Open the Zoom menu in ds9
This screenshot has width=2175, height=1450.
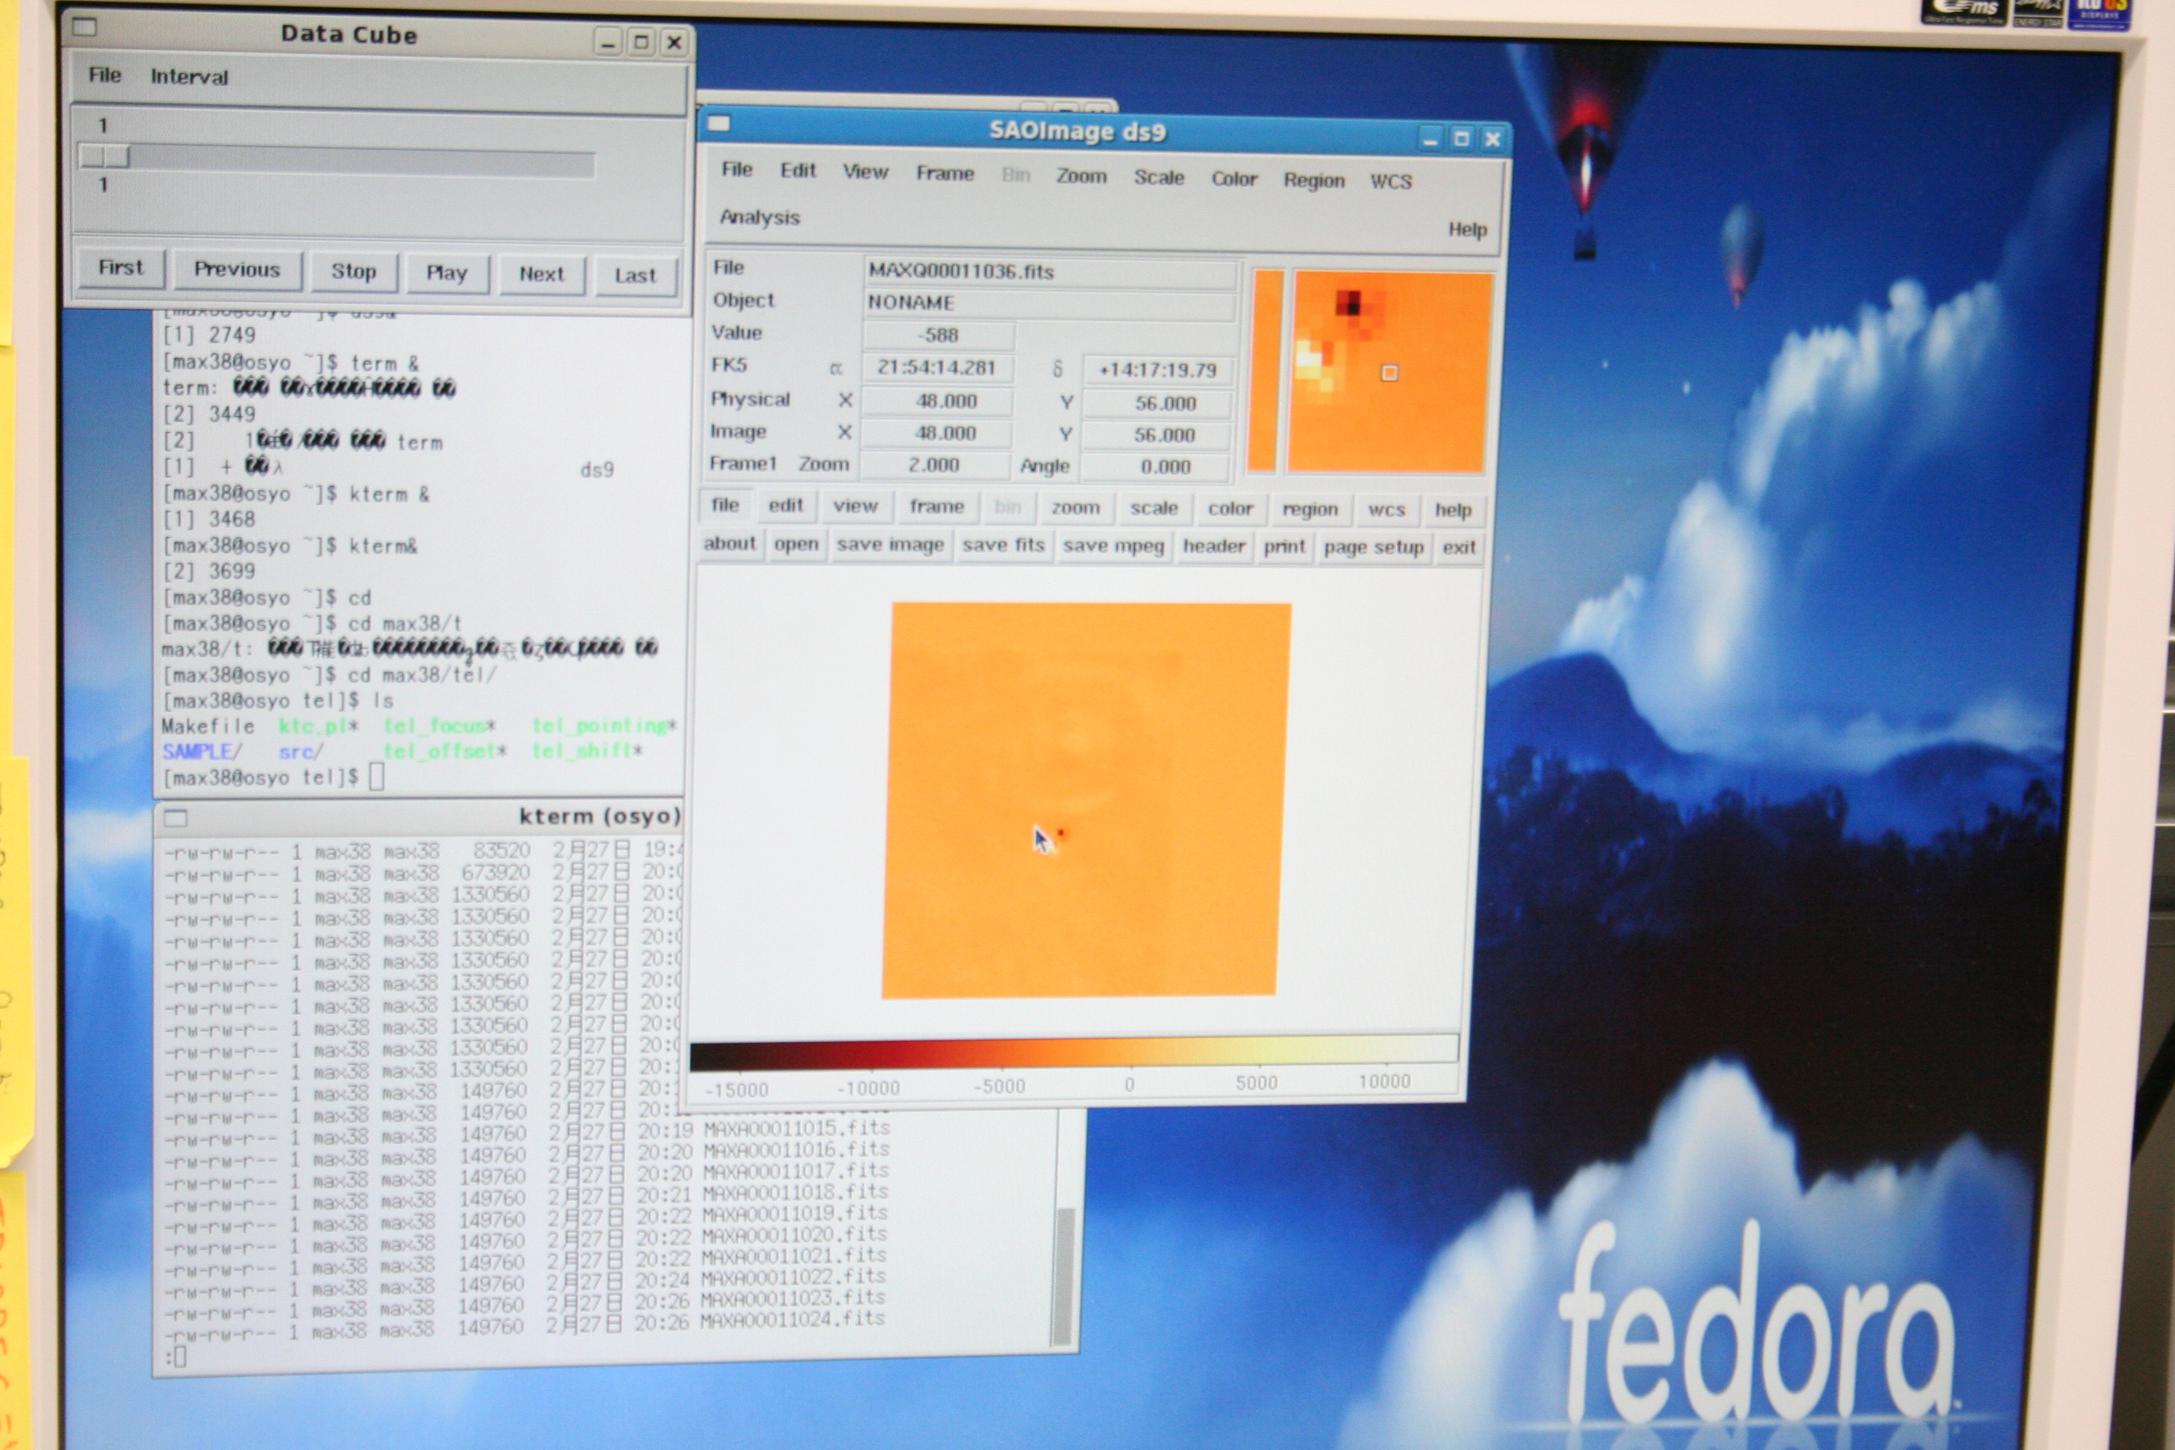pyautogui.click(x=1081, y=176)
